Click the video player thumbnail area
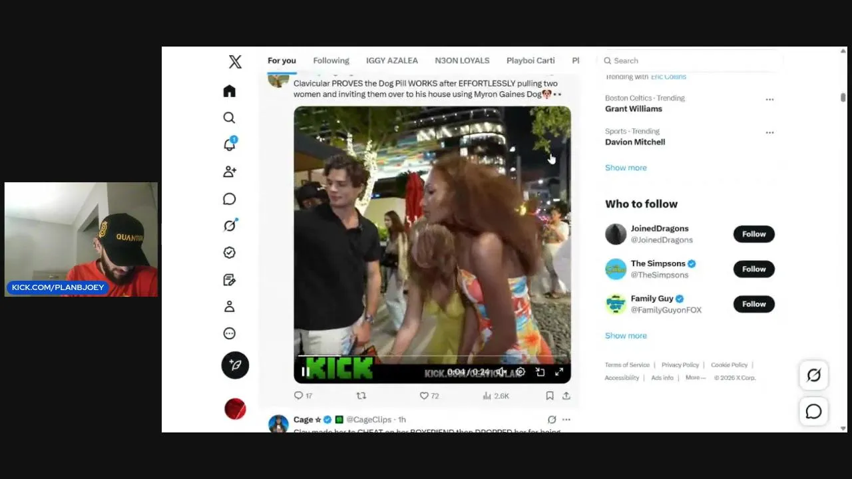This screenshot has height=479, width=852. pyautogui.click(x=432, y=245)
